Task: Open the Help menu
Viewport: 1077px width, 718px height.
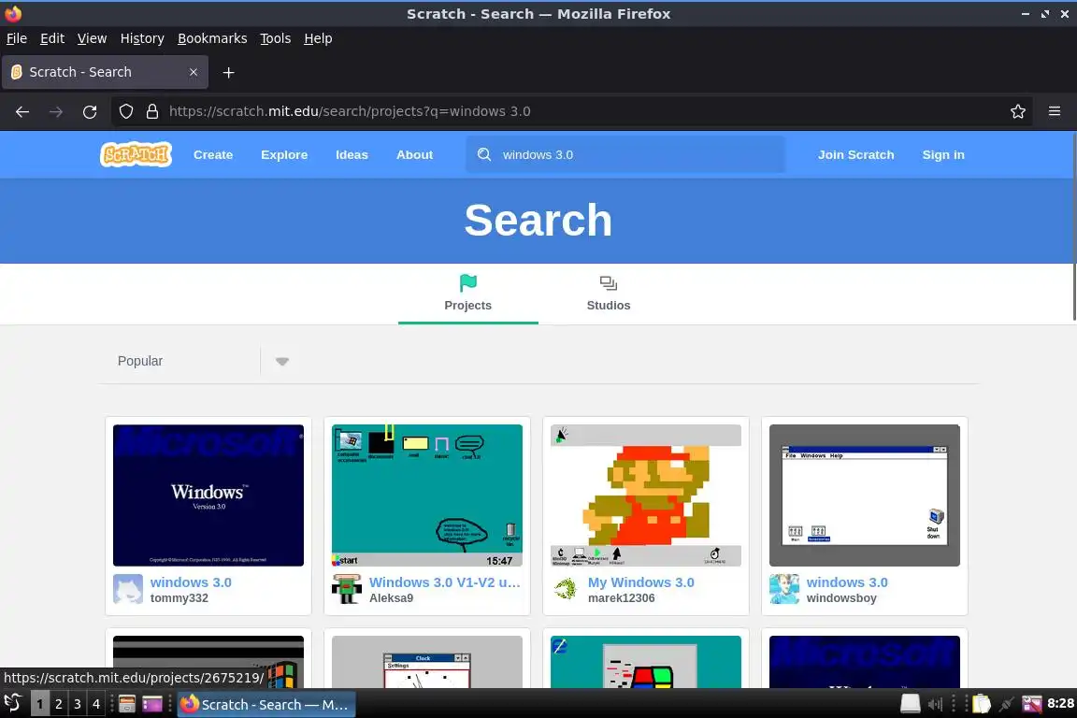Action: (x=318, y=38)
